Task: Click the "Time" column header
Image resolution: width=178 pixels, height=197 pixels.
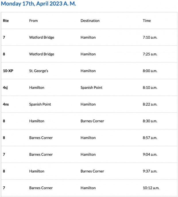Action: pos(147,21)
